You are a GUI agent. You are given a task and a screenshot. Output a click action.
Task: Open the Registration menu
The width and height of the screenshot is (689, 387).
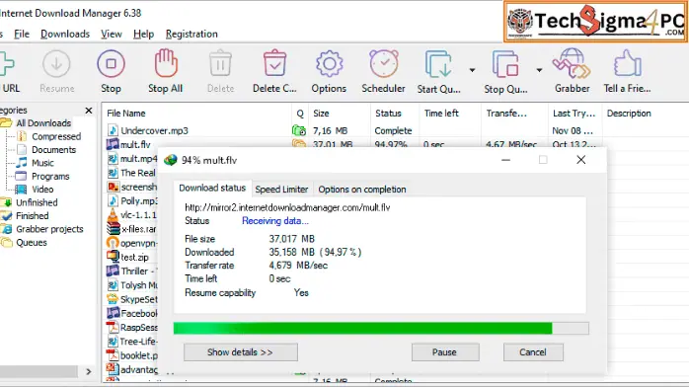click(191, 34)
